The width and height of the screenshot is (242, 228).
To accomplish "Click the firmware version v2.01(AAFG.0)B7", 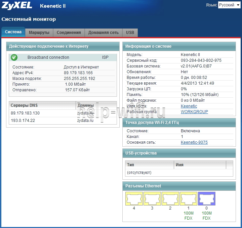I will click(x=196, y=66).
